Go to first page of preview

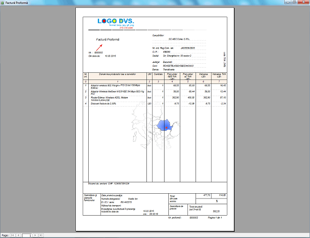click(x=12, y=235)
